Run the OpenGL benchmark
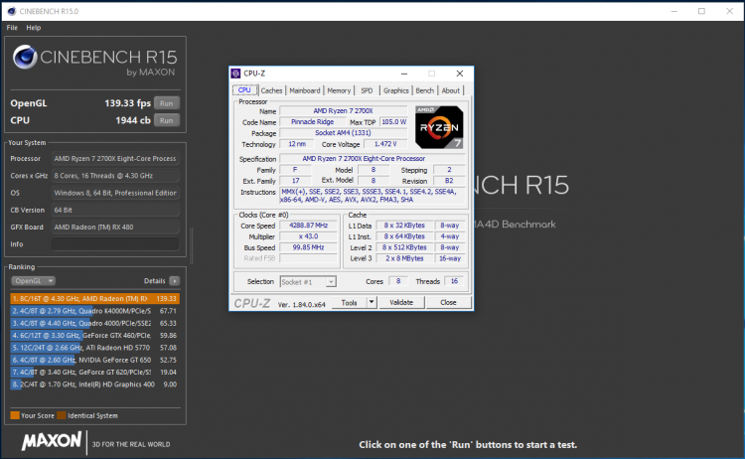Screen dimensions: 745x459 166,103
